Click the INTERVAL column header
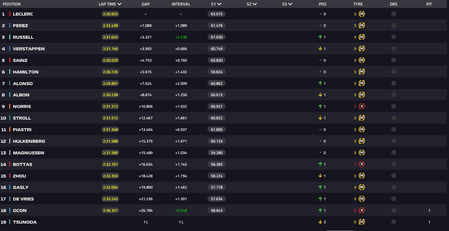The image size is (449, 231). coord(181,4)
